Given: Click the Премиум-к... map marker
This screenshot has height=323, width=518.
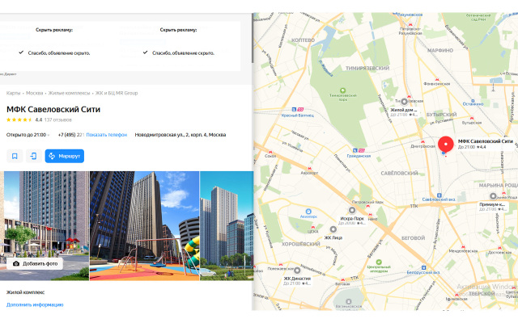Looking at the screenshot, I should click(x=493, y=196).
